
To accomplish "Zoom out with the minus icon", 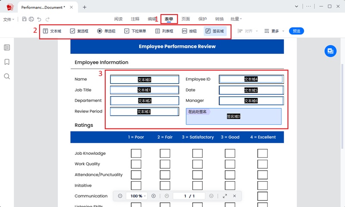I will coord(120,196).
